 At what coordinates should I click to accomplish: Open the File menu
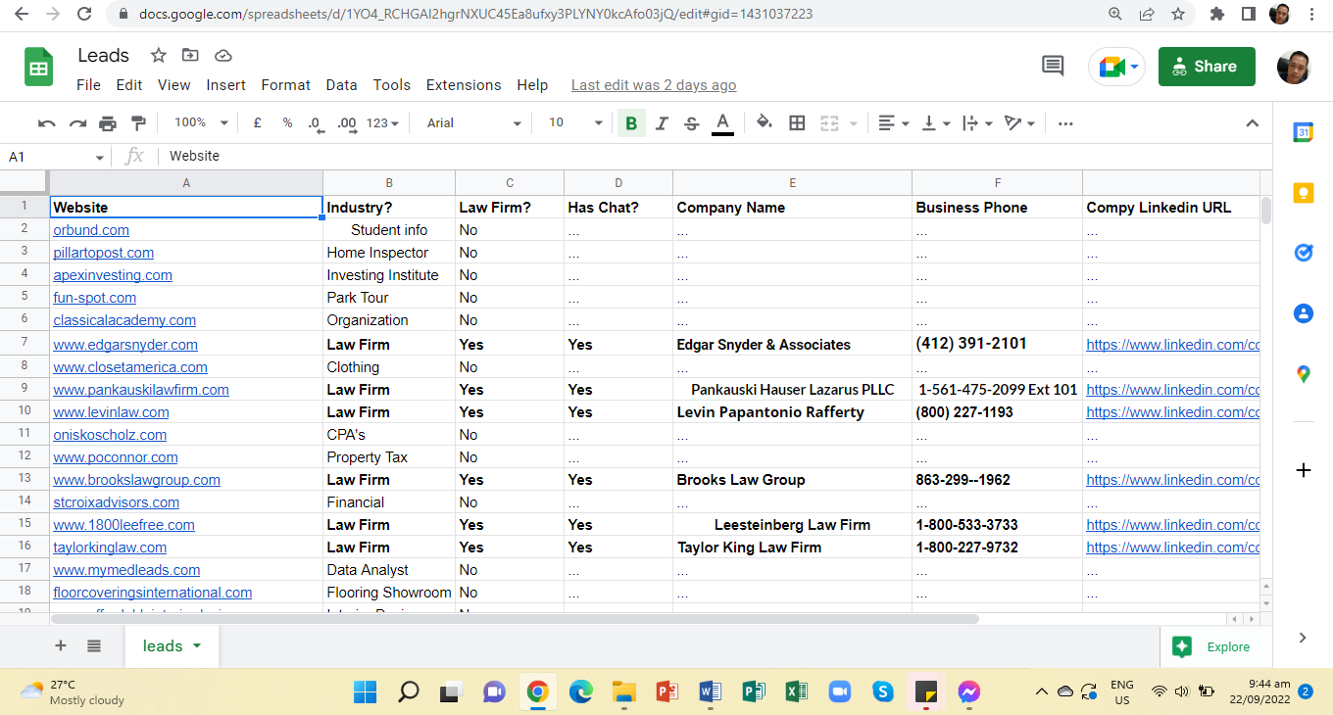pyautogui.click(x=88, y=85)
